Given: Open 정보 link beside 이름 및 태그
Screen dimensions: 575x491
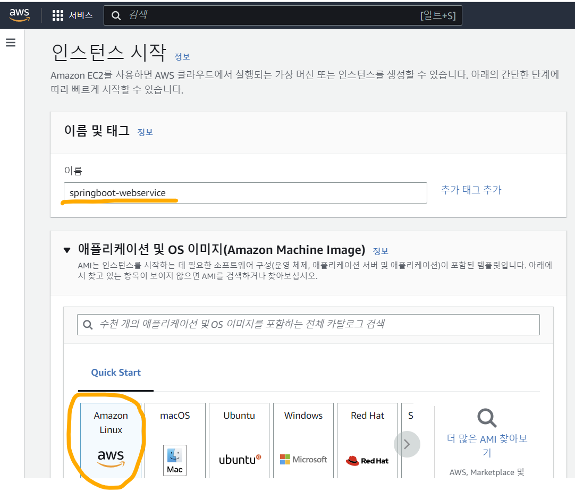Looking at the screenshot, I should coord(145,132).
